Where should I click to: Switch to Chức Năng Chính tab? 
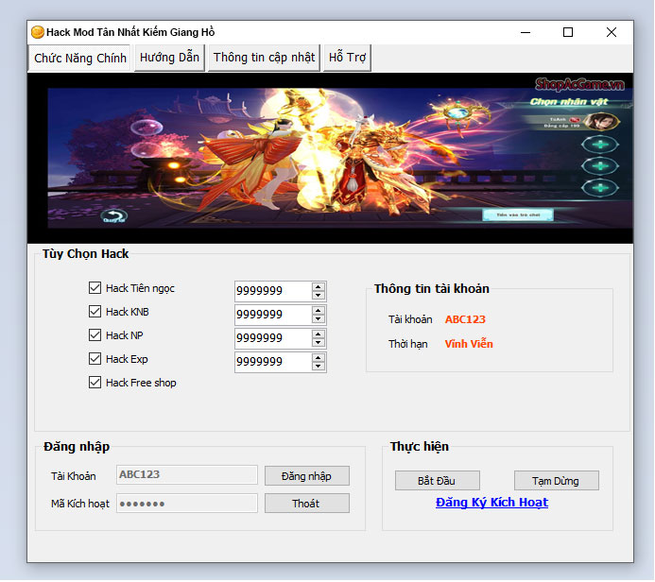(80, 58)
